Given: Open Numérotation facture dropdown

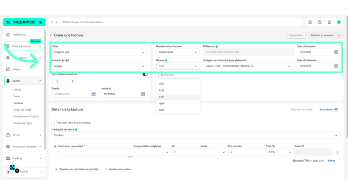Looking at the screenshot, I should pos(178,52).
